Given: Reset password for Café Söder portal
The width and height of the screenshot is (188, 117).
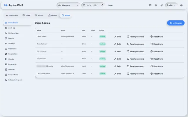Looking at the screenshot, I should (136, 74).
